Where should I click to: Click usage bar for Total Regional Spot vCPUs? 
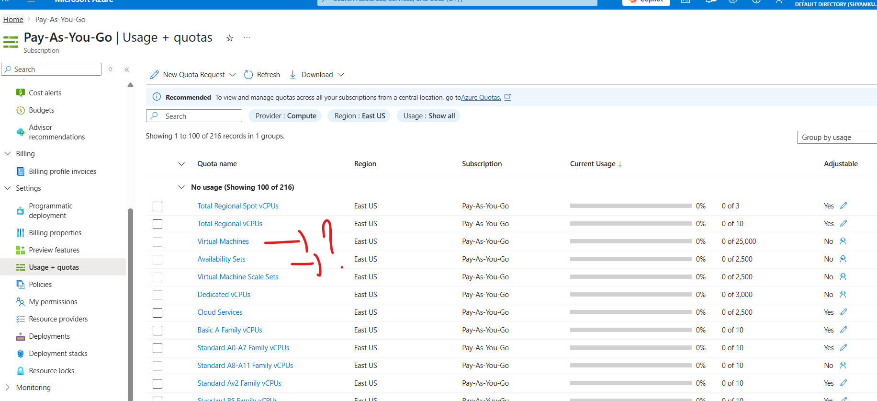[x=630, y=206]
